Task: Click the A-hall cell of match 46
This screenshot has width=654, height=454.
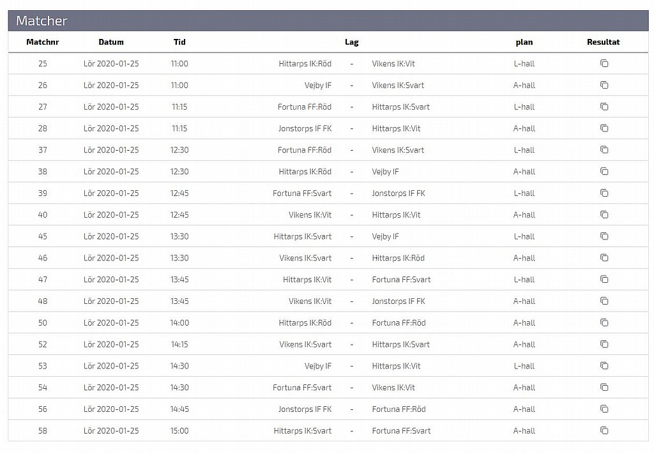Action: pyautogui.click(x=524, y=258)
